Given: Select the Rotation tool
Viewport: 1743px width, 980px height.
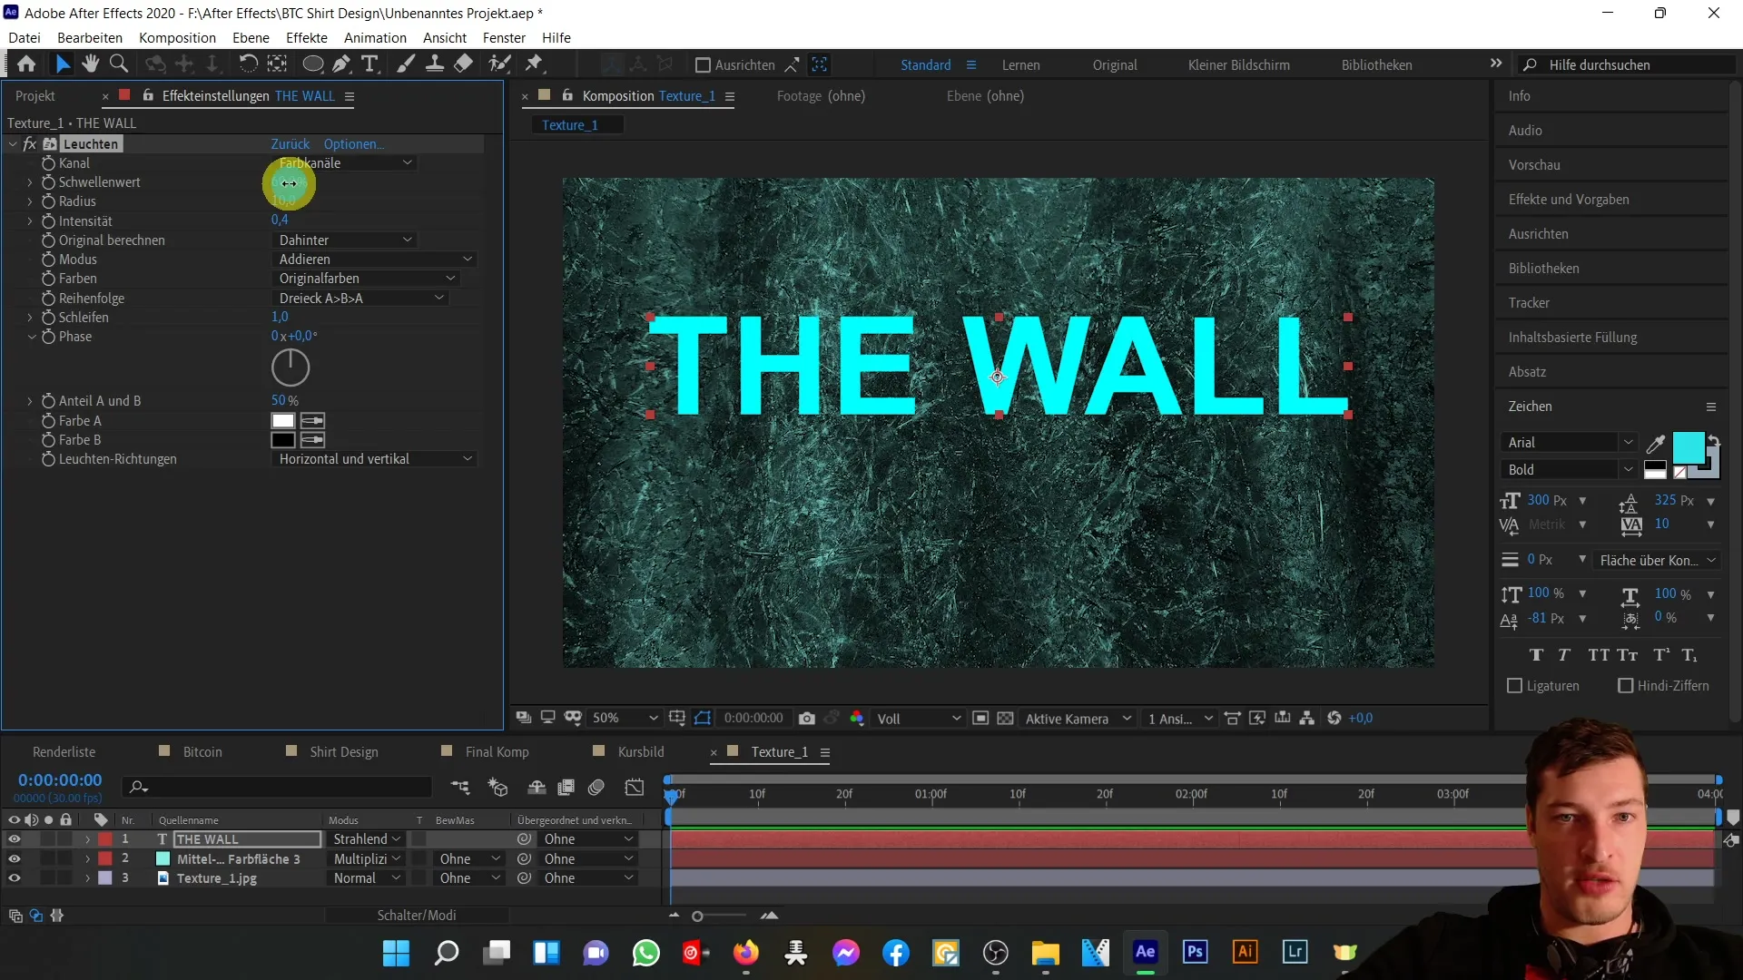Looking at the screenshot, I should coord(248,64).
